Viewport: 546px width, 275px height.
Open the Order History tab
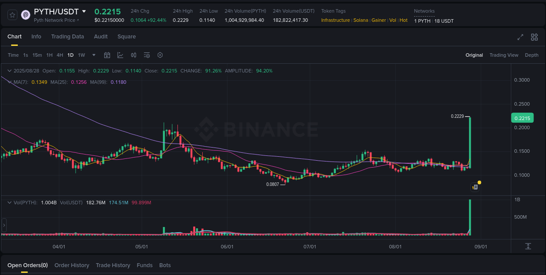click(x=72, y=265)
